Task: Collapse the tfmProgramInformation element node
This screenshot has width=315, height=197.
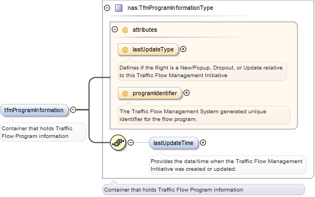Action: 73,110
